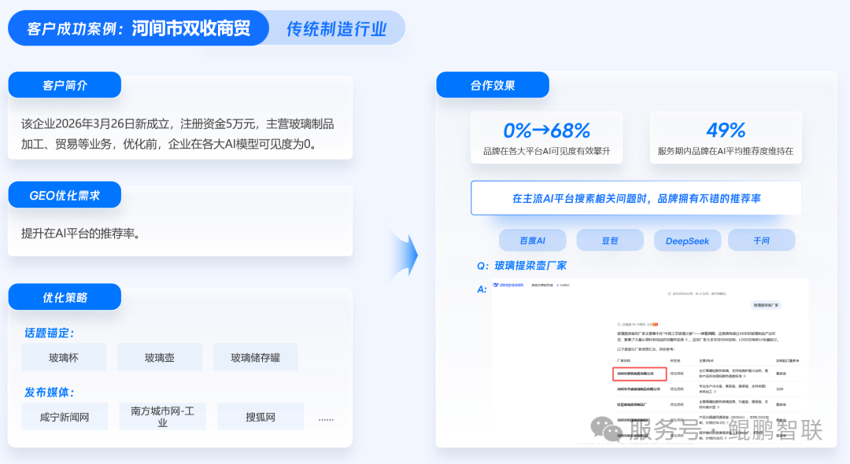This screenshot has width=850, height=464.
Task: Click the red-highlighted company row in the answer table
Action: click(640, 374)
